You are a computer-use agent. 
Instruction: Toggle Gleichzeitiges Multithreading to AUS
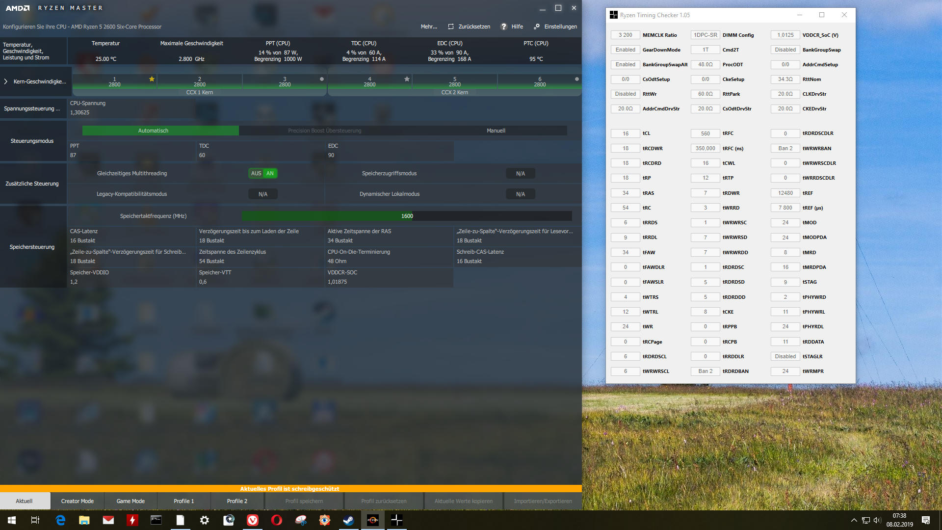pos(256,173)
